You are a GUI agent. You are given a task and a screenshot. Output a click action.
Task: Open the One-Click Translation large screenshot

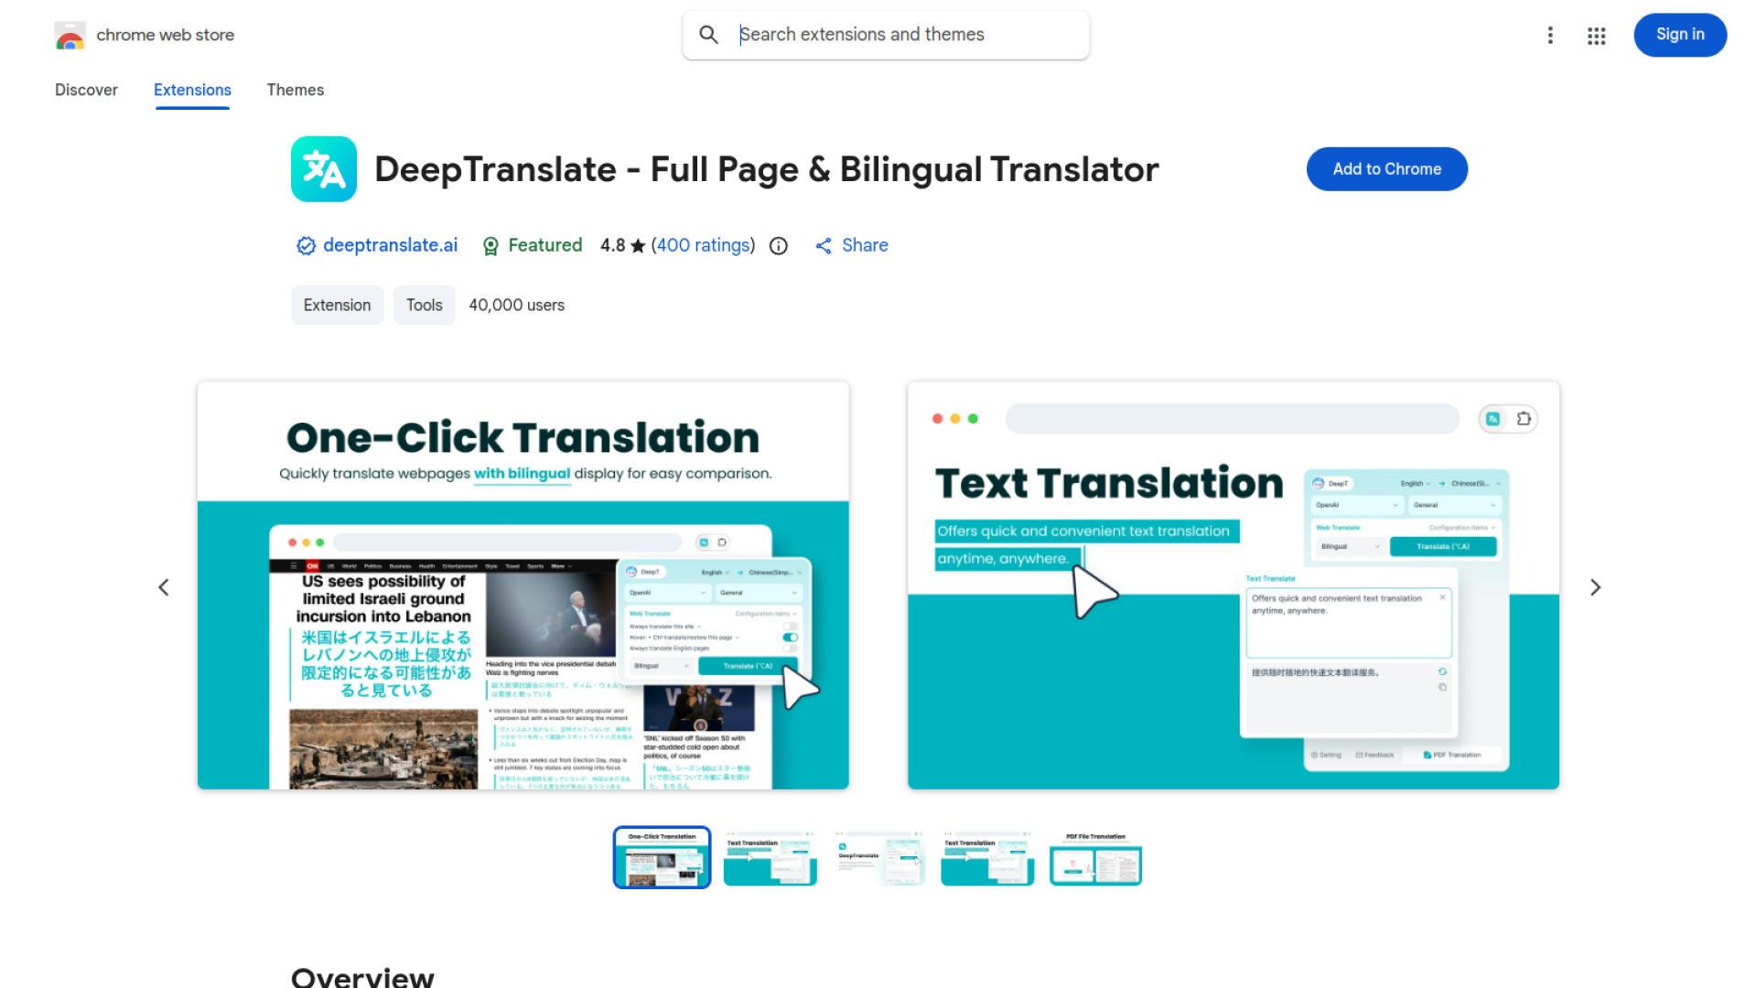[523, 585]
